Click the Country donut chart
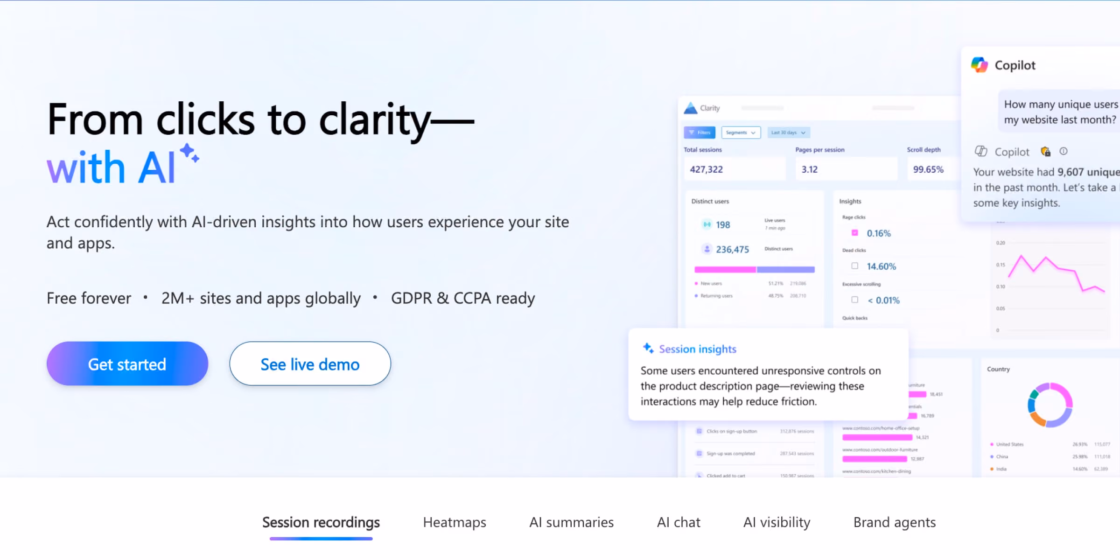1120x560 pixels. coord(1050,405)
